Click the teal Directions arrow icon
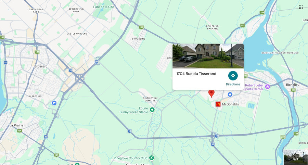This screenshot has height=165, width=308. coord(233,76)
